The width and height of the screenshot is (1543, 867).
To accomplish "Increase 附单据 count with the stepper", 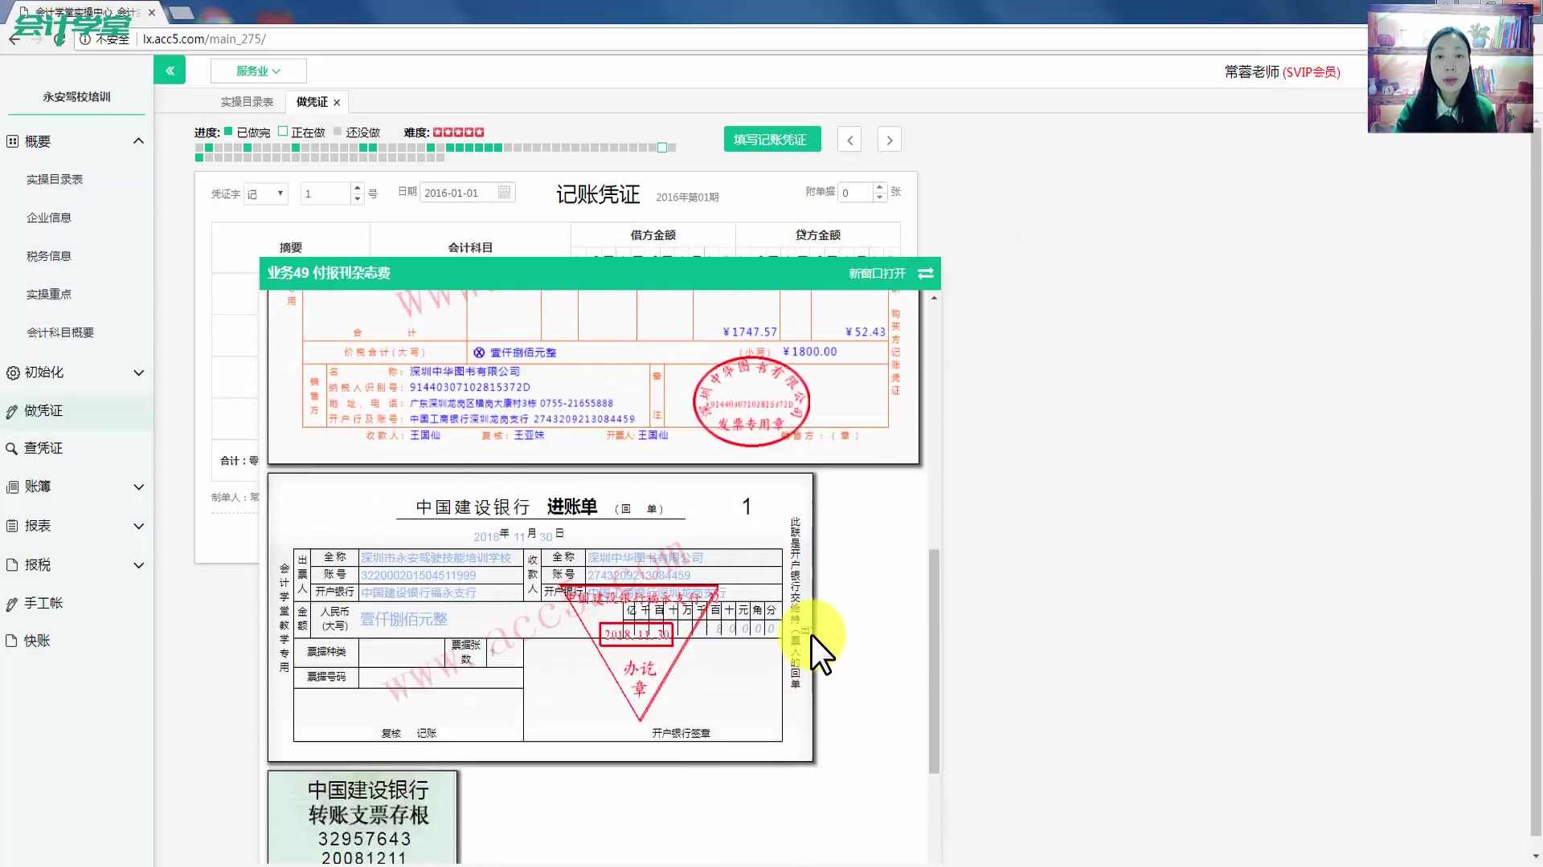I will point(880,187).
